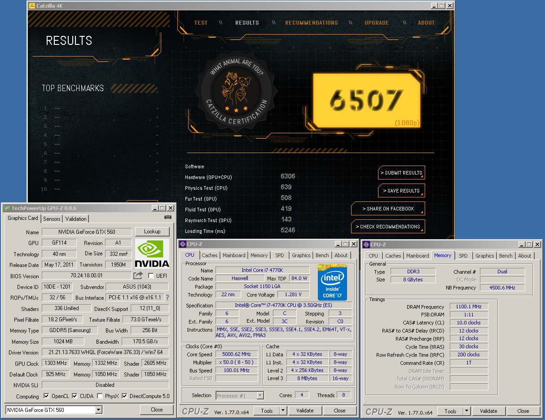This screenshot has width=545, height=420.
Task: Toggle the OpenCL checkbox
Action: [x=46, y=396]
